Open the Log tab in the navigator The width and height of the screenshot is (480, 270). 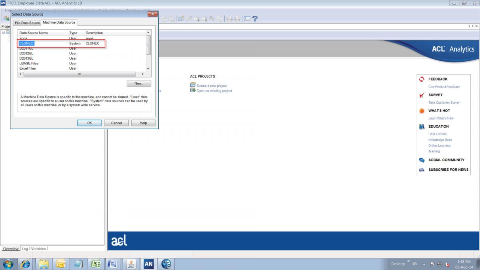click(x=25, y=249)
